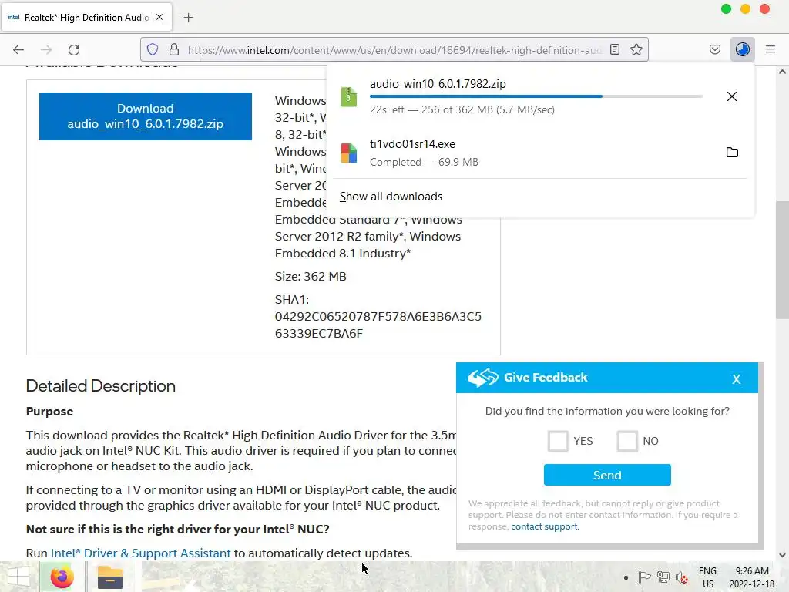Viewport: 789px width, 592px height.
Task: Open Intel Driver & Support Assistant link
Action: pos(140,553)
